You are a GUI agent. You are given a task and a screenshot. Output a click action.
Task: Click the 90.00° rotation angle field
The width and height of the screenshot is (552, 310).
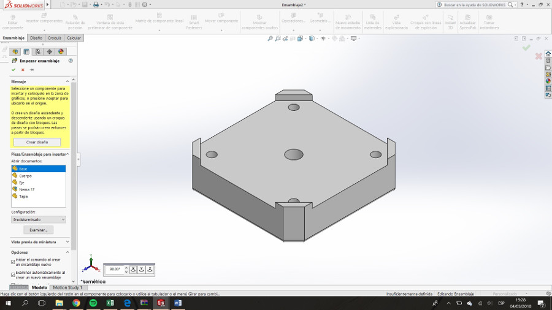click(115, 269)
